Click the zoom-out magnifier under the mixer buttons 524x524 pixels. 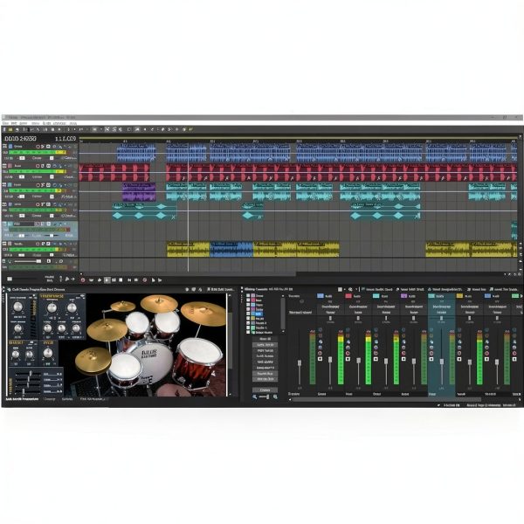point(255,396)
